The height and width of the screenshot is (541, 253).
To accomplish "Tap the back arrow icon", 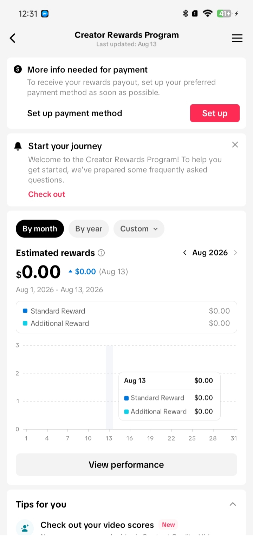I will (x=13, y=38).
